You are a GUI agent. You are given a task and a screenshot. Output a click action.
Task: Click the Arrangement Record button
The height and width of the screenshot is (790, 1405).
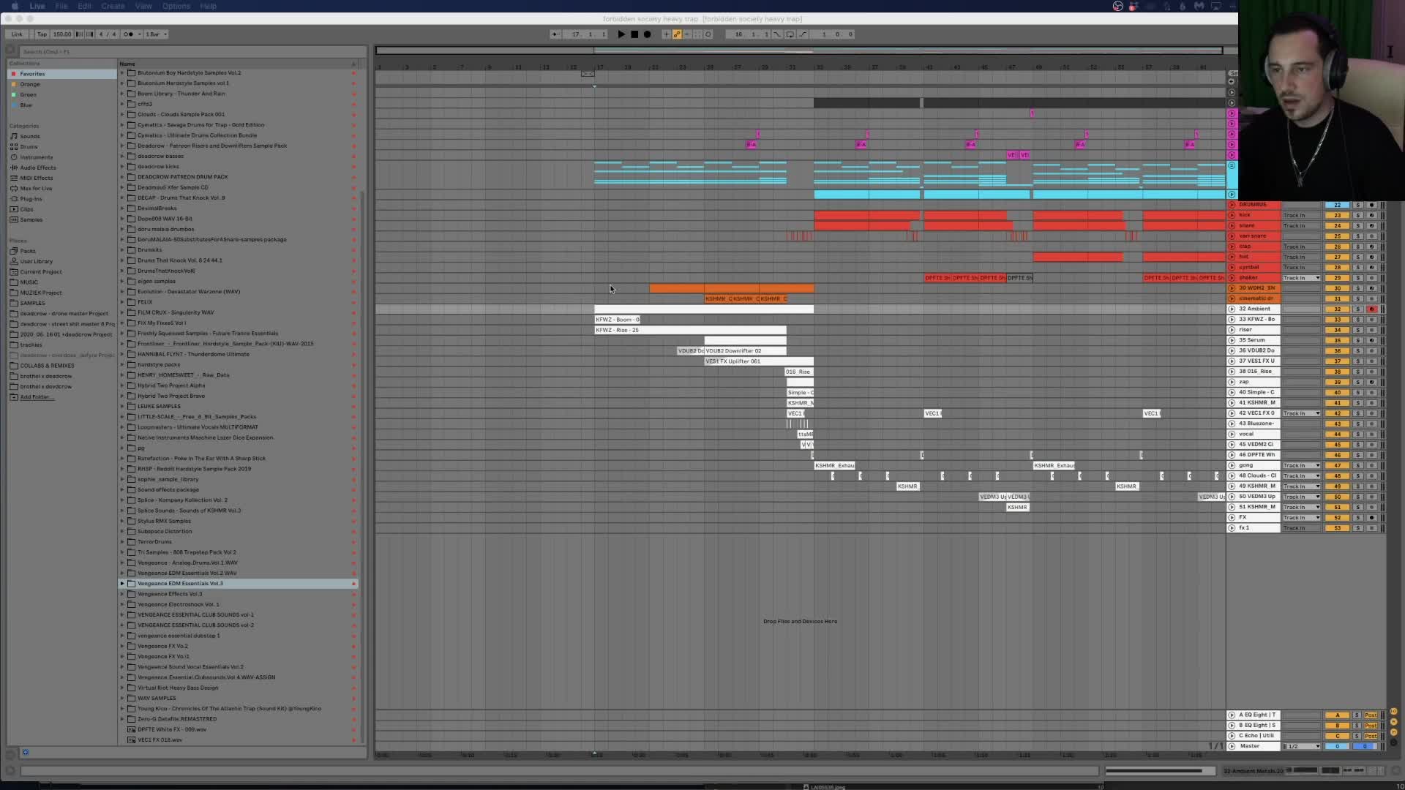coord(648,34)
